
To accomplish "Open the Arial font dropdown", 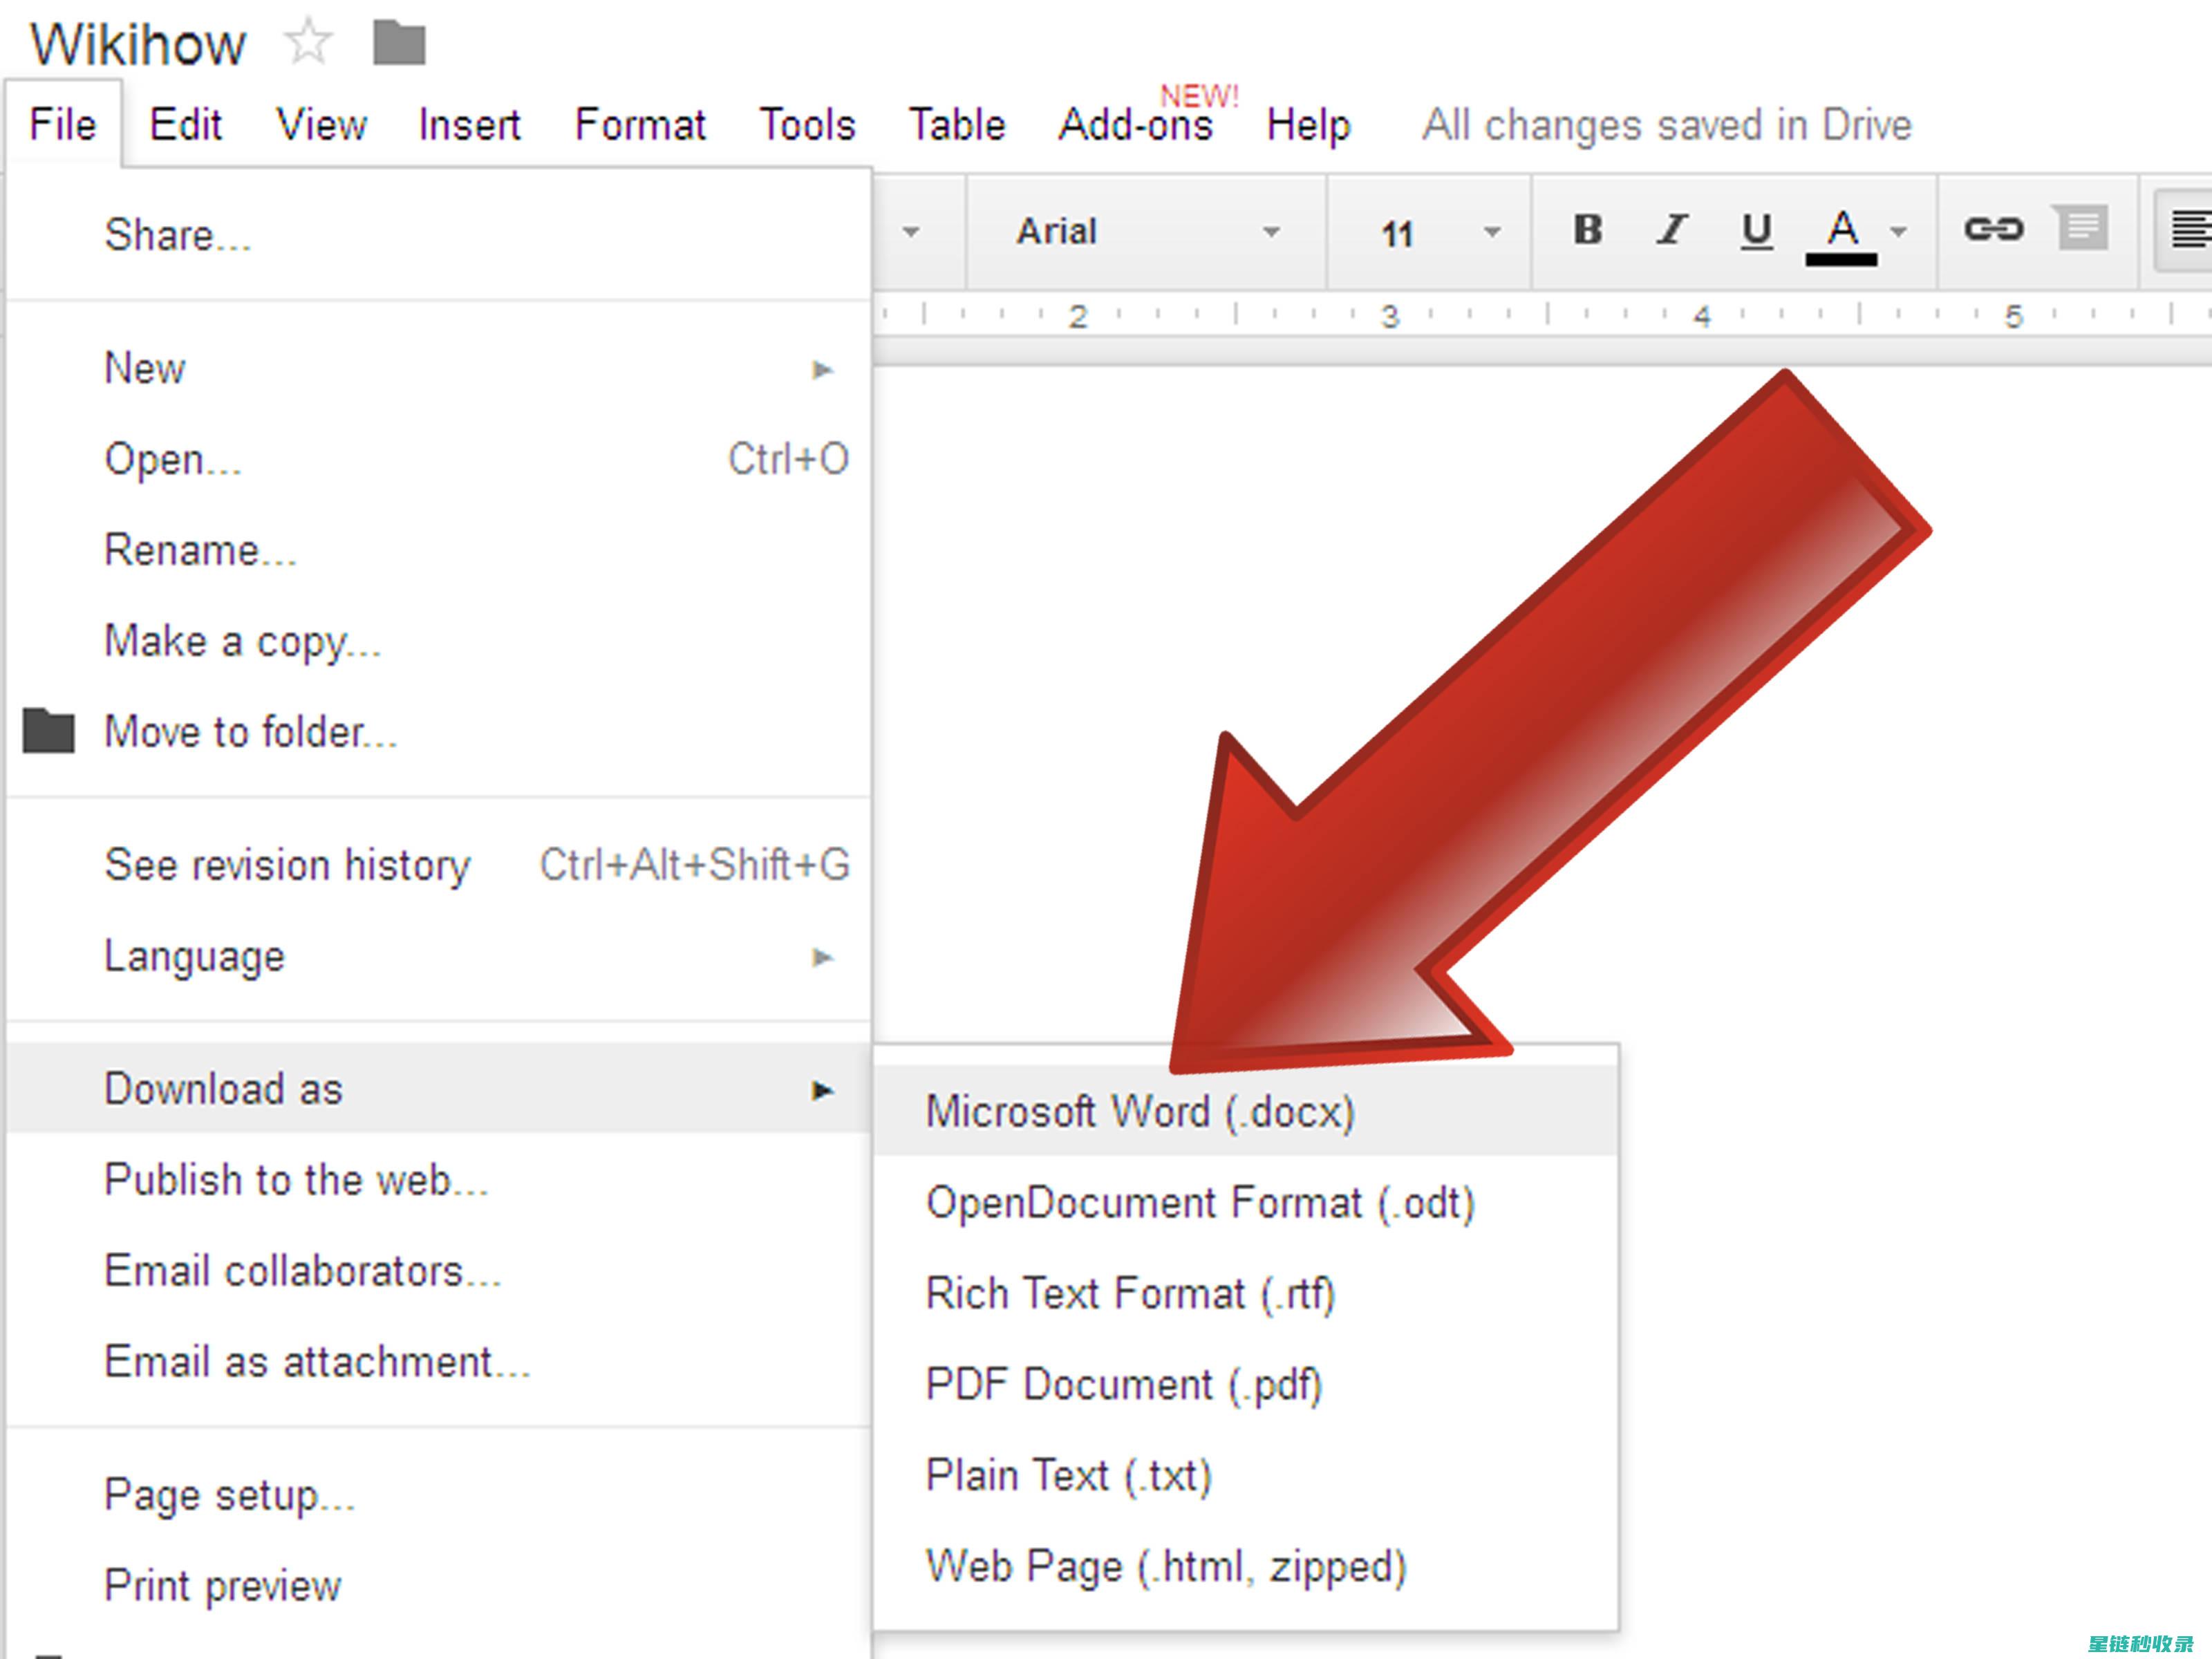I will (1147, 232).
